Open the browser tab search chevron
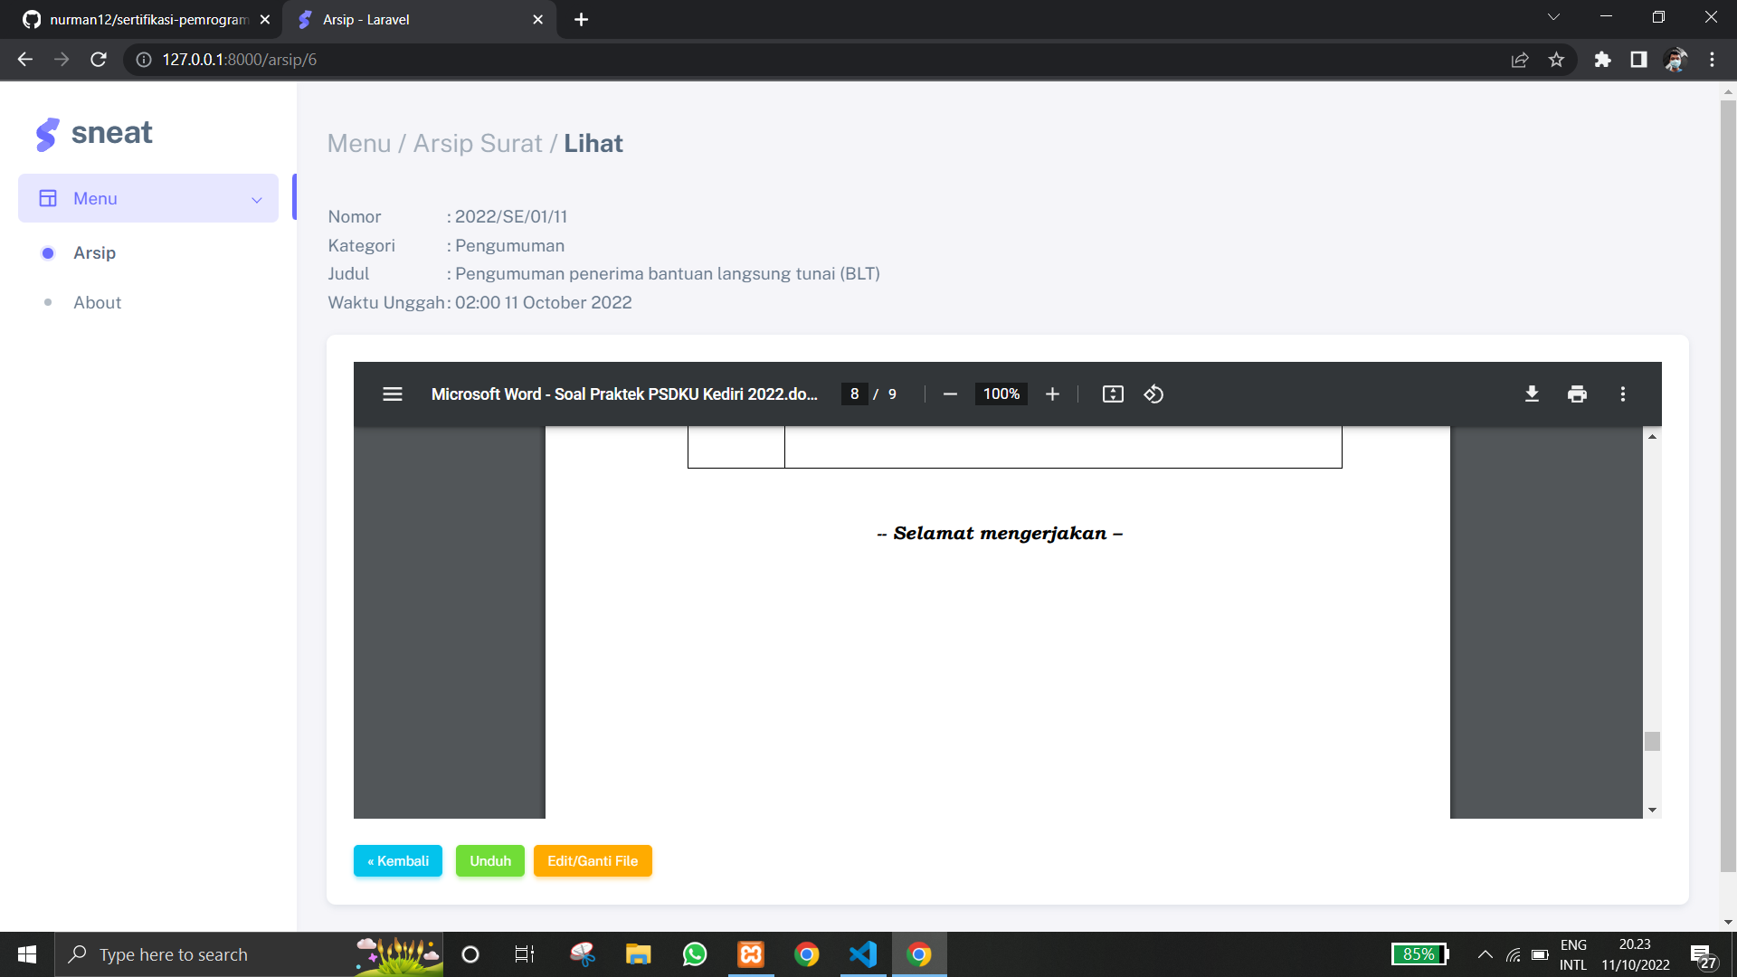Screen dimensions: 1737x977 click(1553, 16)
